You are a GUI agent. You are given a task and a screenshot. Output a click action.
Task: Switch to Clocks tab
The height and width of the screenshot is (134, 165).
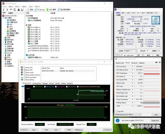(x=57, y=83)
